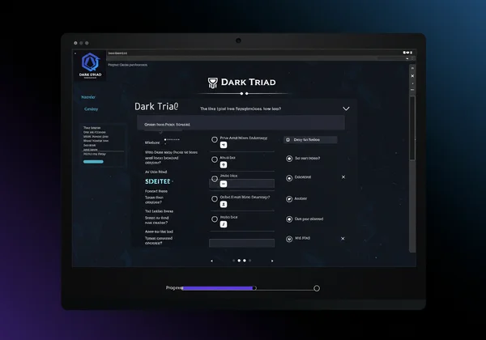Click the white square icon with person glyph
Image resolution: width=486 pixels, height=340 pixels.
pyautogui.click(x=224, y=204)
